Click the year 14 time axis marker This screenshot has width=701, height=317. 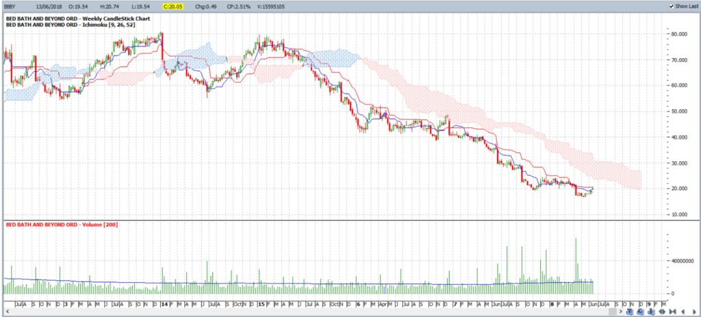pyautogui.click(x=164, y=304)
